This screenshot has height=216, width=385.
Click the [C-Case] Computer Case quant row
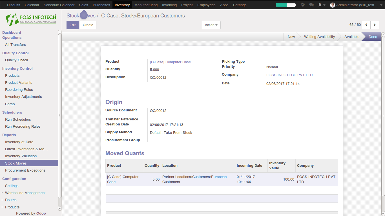click(x=222, y=179)
